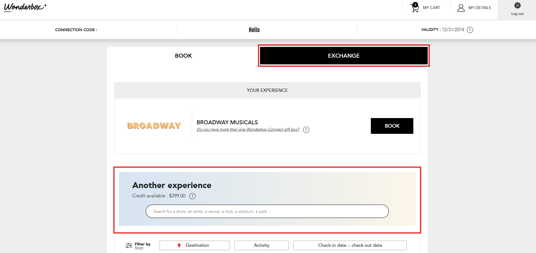Image resolution: width=536 pixels, height=253 pixels.
Task: Show validity date info icon
Action: click(470, 30)
